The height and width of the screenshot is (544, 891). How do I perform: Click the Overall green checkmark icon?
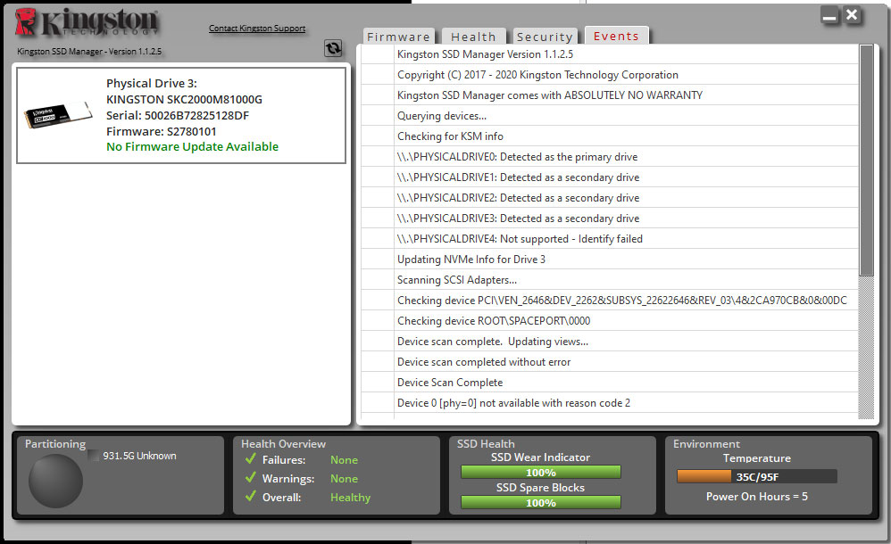251,497
